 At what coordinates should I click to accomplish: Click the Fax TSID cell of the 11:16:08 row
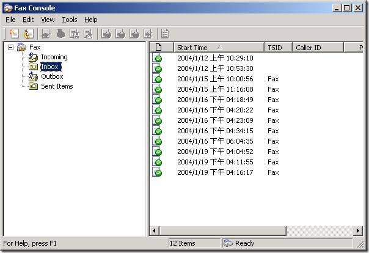tap(273, 89)
